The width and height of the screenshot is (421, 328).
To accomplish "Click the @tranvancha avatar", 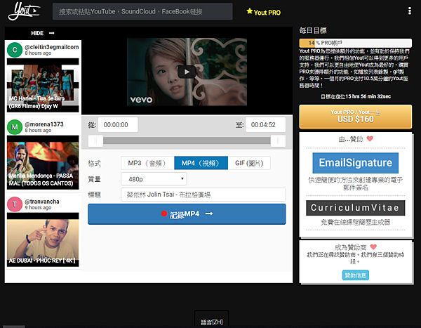I will (x=15, y=204).
